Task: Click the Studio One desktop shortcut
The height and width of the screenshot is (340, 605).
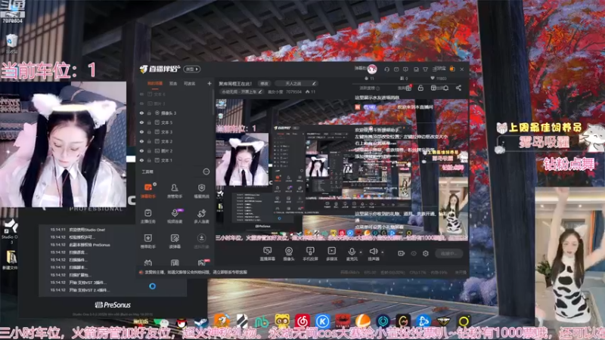Action: (x=10, y=230)
